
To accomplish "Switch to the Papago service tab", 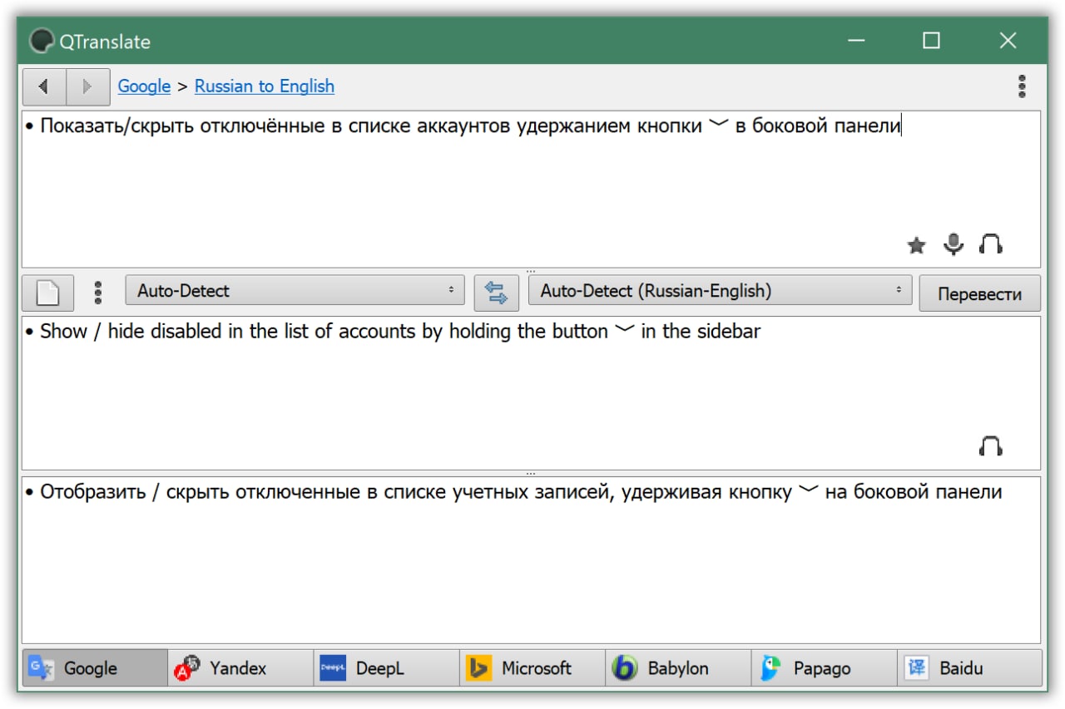I will tap(824, 668).
